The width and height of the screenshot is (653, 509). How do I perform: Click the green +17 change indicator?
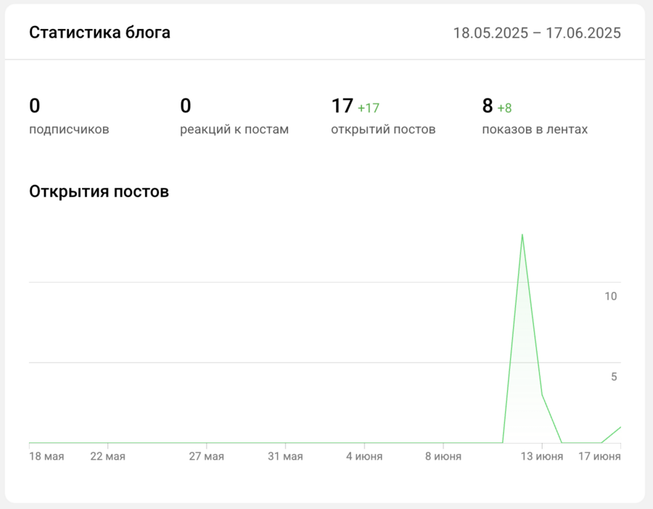369,108
